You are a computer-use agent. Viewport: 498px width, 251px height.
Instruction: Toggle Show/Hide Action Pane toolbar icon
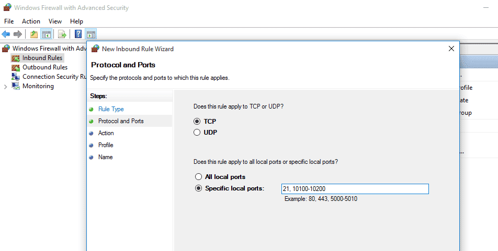[91, 34]
